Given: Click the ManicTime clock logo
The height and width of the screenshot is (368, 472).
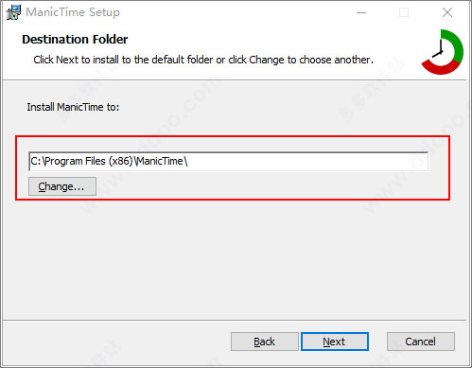Looking at the screenshot, I should (x=442, y=52).
